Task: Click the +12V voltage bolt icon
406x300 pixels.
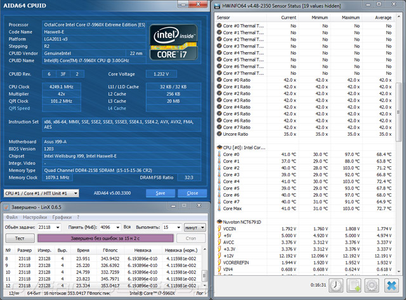Action: pyautogui.click(x=219, y=256)
